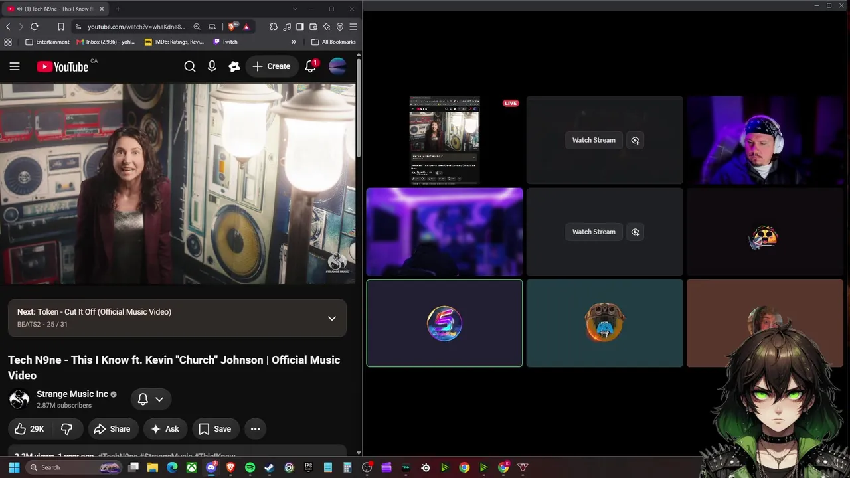Screen dimensions: 850x478
Task: Open the YouTube account avatar menu
Action: 337,66
